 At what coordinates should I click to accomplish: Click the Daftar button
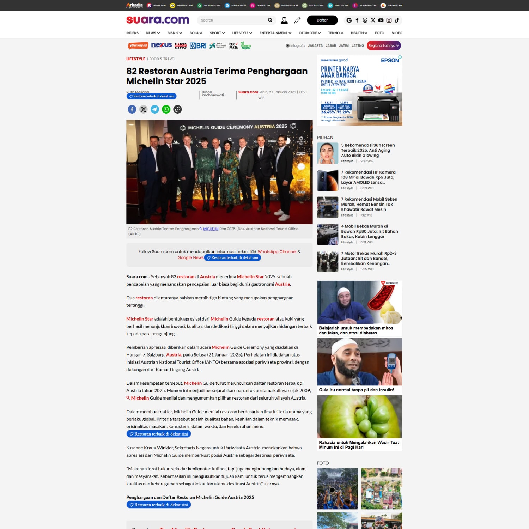coord(322,20)
